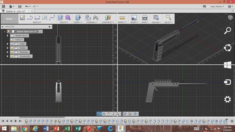This screenshot has width=235, height=132.
Task: Toggle visibility bulb for Rubber Band Gun v27
Action: click(9, 31)
